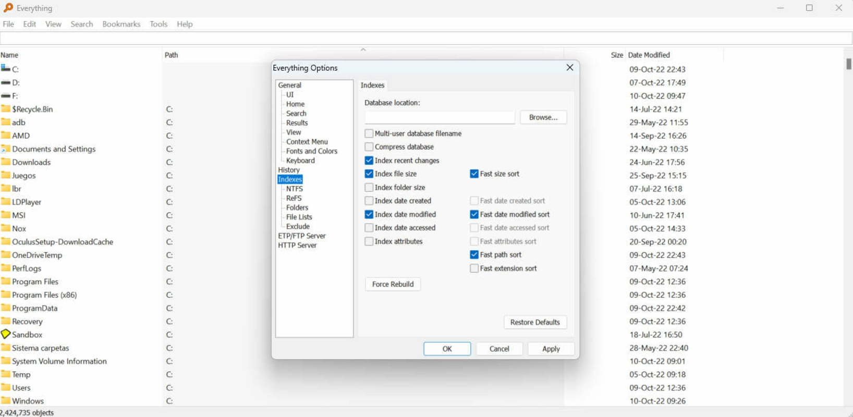Screen dimensions: 853x417
Task: Select the Sistema carpetas folder icon
Action: pyautogui.click(x=6, y=347)
